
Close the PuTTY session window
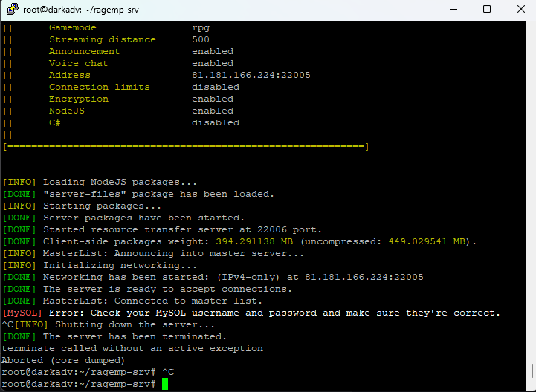520,10
